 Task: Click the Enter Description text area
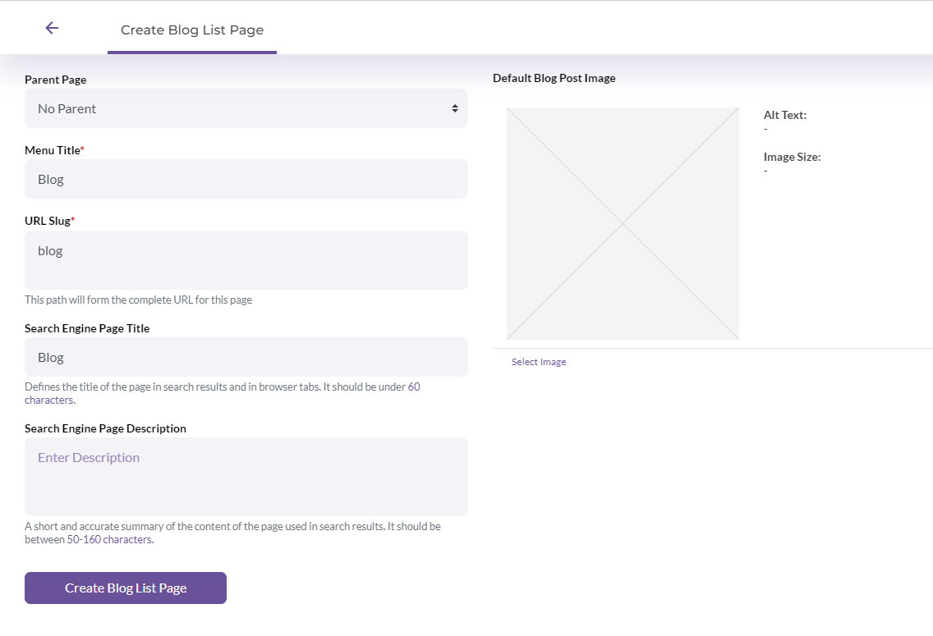(x=246, y=477)
